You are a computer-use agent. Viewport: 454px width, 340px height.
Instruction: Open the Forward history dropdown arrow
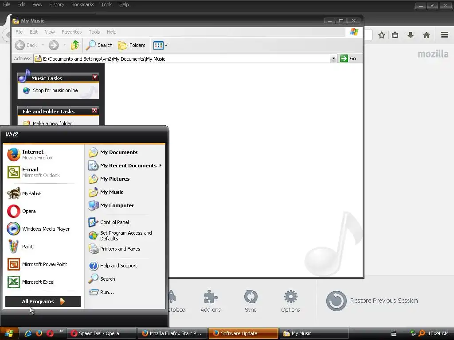[64, 45]
